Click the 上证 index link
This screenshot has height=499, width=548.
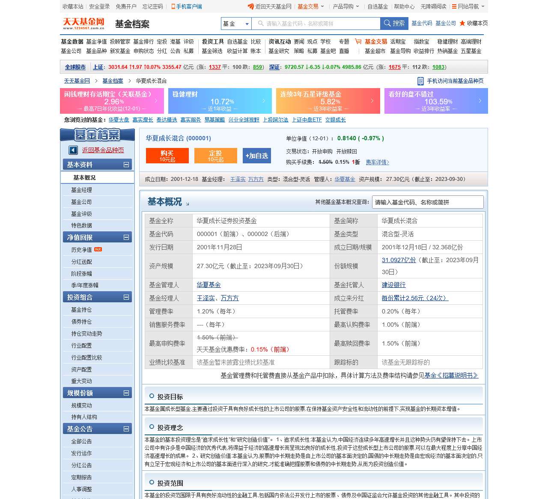tap(98, 67)
